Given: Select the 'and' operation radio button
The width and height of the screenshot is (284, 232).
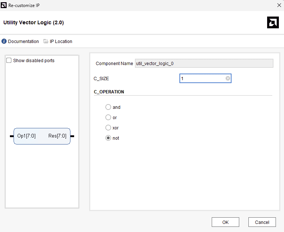Looking at the screenshot, I should point(108,107).
